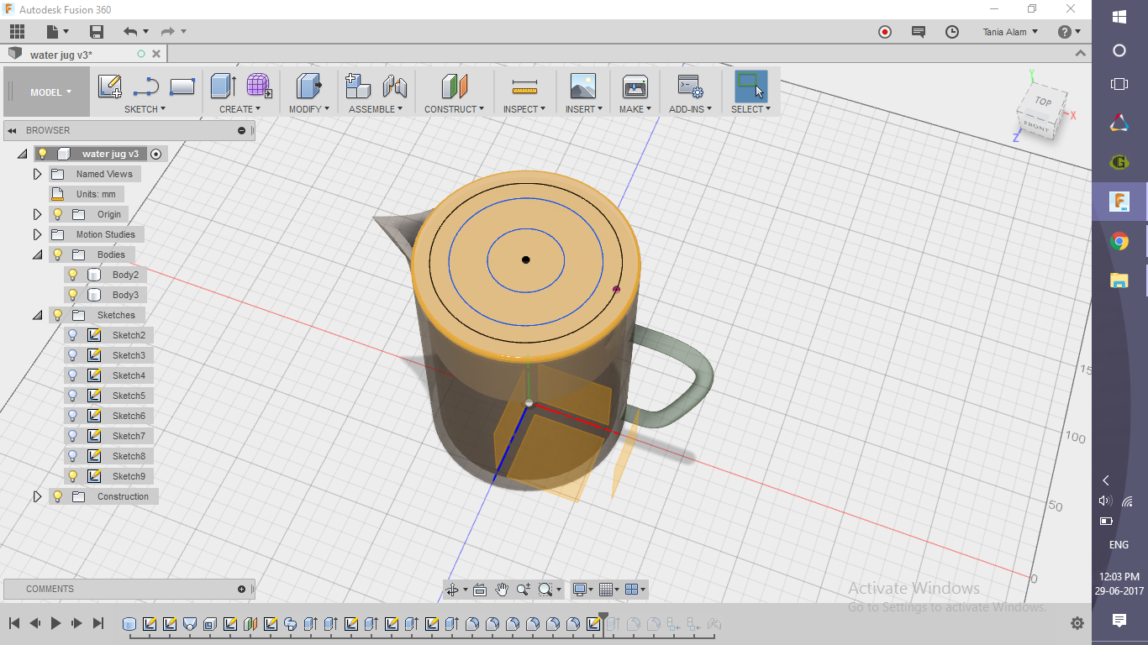The image size is (1148, 645).
Task: Open the Create Form sculpt tool
Action: (x=259, y=87)
